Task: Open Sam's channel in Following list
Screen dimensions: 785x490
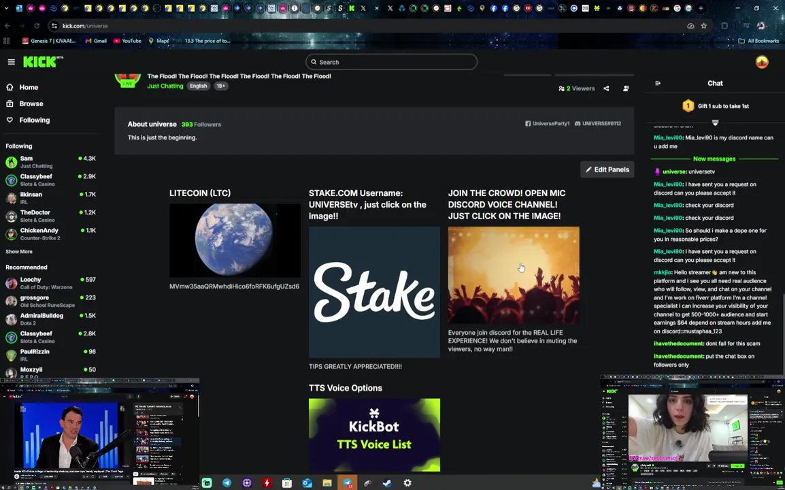Action: [50, 162]
